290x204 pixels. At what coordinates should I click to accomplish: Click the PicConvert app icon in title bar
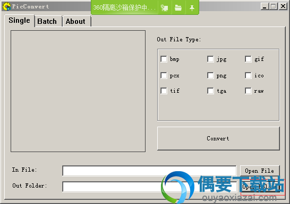[x=6, y=6]
